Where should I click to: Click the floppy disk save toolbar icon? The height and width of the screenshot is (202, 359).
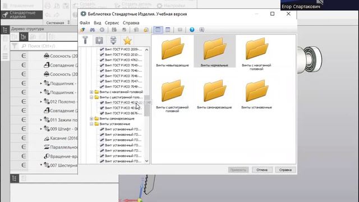point(114,30)
